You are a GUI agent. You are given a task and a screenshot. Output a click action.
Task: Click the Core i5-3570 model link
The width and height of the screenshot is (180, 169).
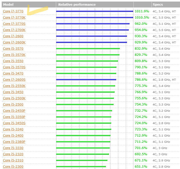click(x=13, y=49)
